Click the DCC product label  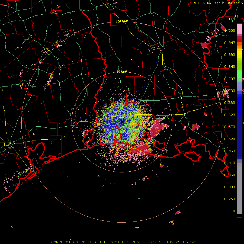click(238, 16)
